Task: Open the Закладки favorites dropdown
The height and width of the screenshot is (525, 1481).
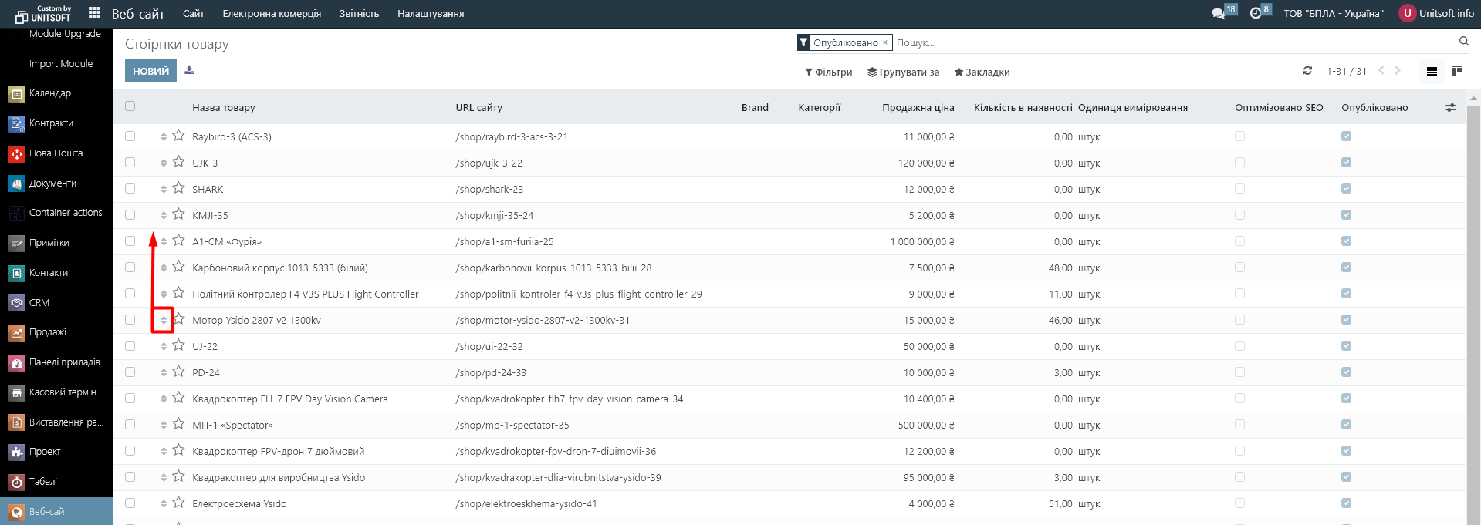Action: coord(982,72)
